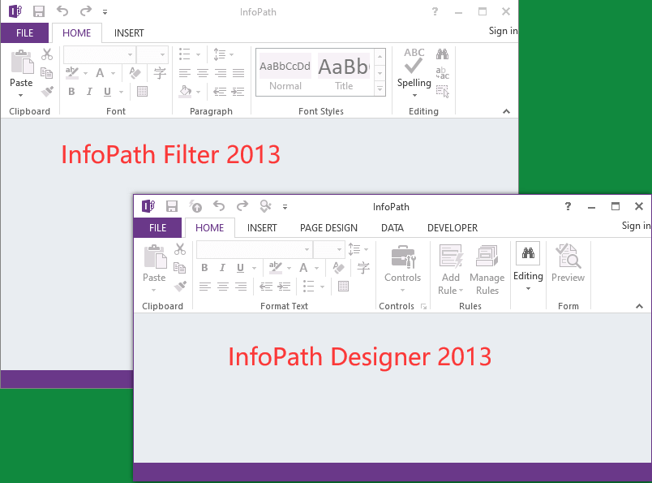Apply the Title font style

point(344,72)
